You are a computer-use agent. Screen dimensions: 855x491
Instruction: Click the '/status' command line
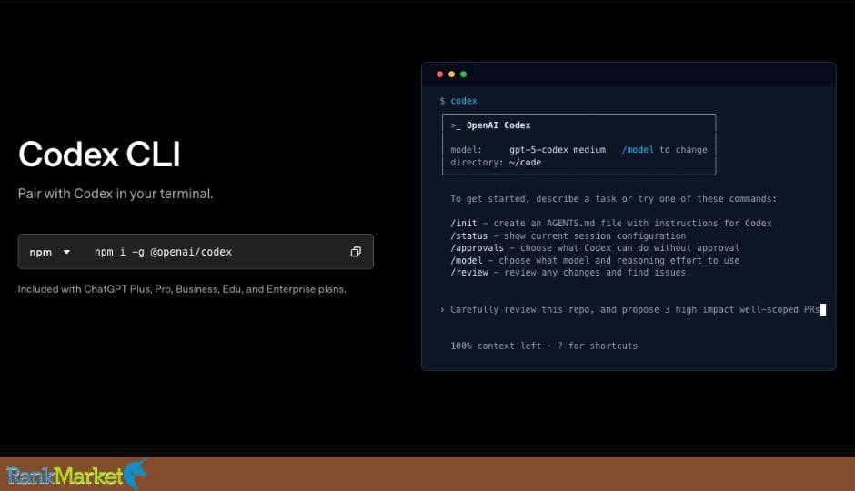pos(568,236)
